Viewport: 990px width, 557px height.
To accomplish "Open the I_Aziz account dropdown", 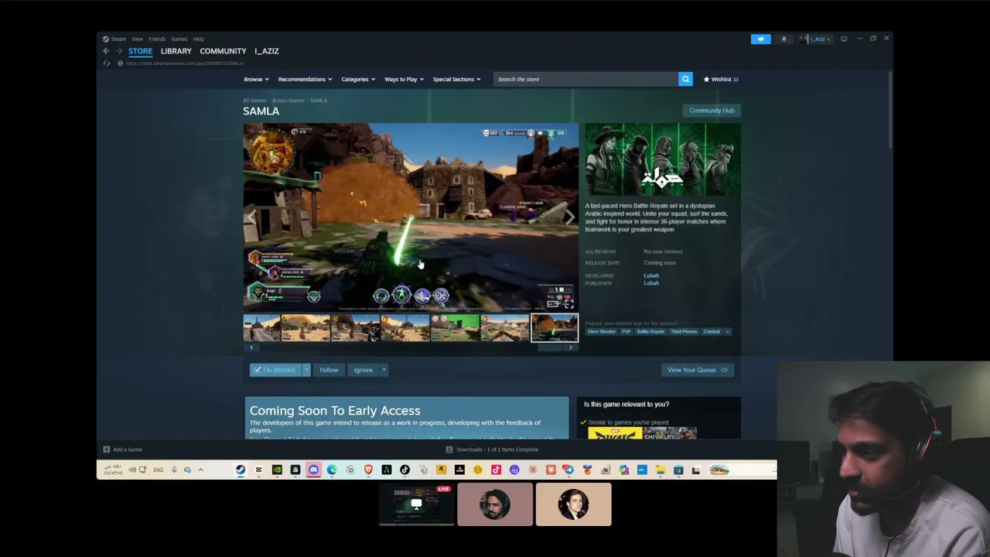I will (816, 39).
